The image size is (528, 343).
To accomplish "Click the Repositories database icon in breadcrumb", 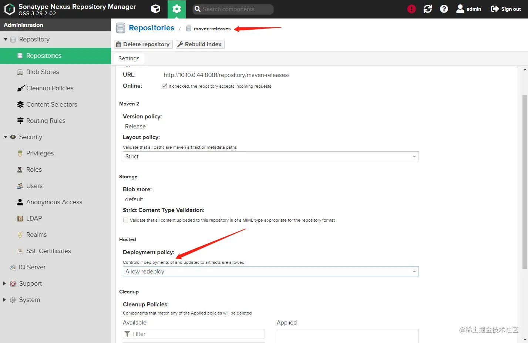I will point(121,28).
